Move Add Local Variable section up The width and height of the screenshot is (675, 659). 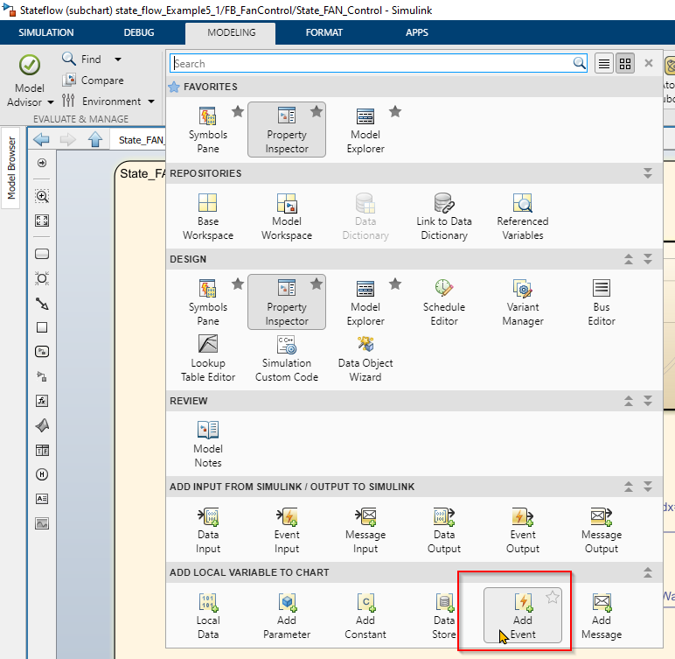648,572
